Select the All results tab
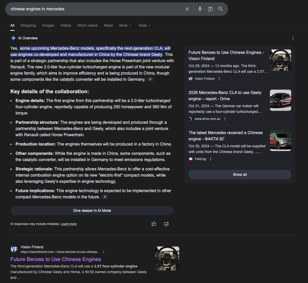Image resolution: width=308 pixels, height=283 pixels. pos(12,26)
